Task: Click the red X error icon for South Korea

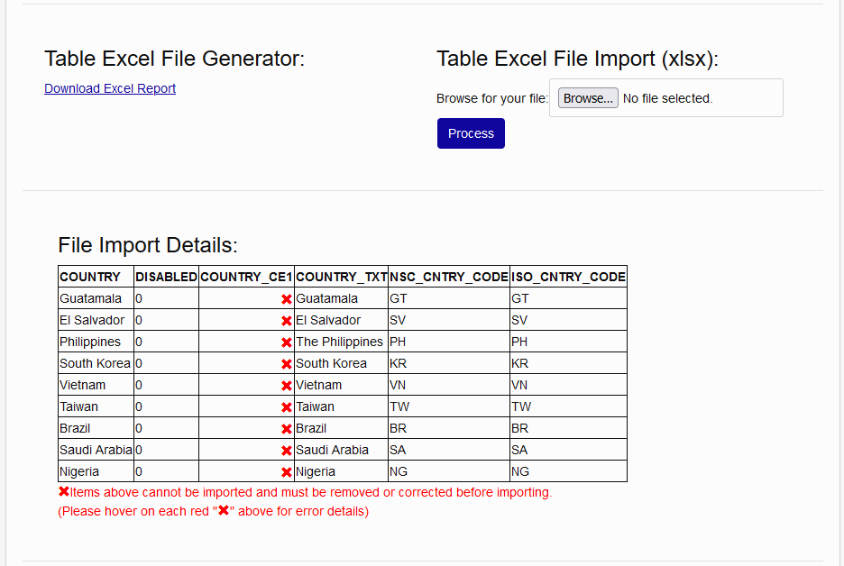Action: tap(286, 362)
